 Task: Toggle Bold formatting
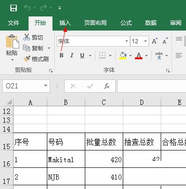pyautogui.click(x=61, y=55)
